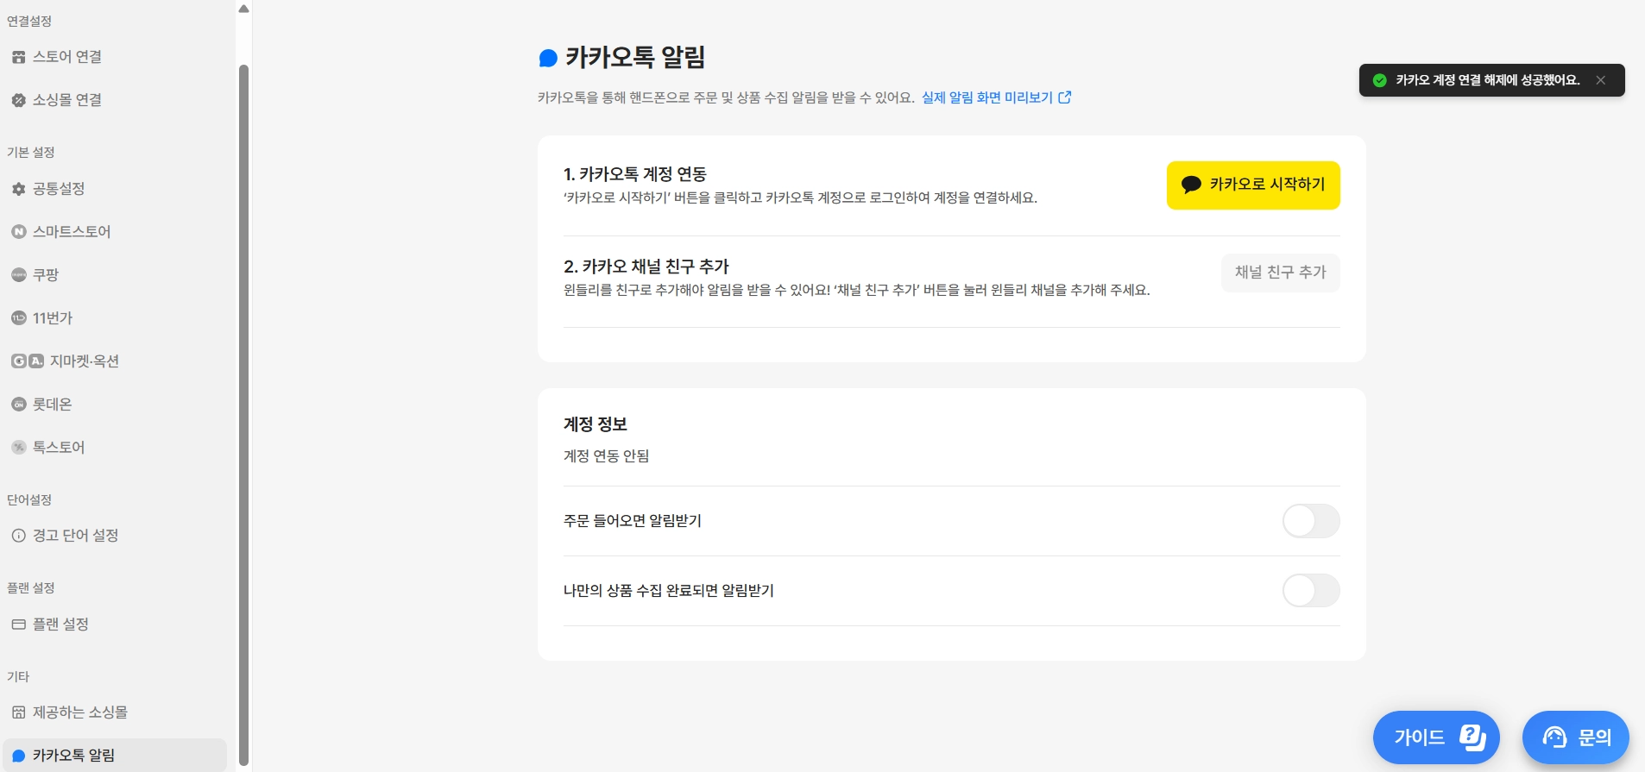Dismiss the 카카오 계정 연결 해제 toast

1601,80
